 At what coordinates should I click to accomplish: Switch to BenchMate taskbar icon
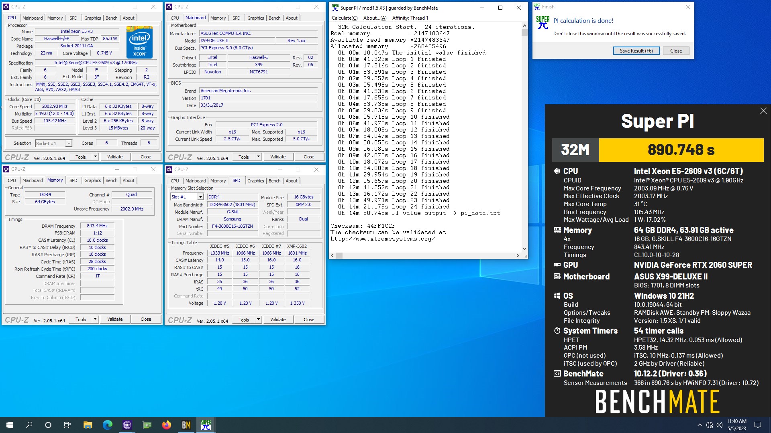(186, 425)
